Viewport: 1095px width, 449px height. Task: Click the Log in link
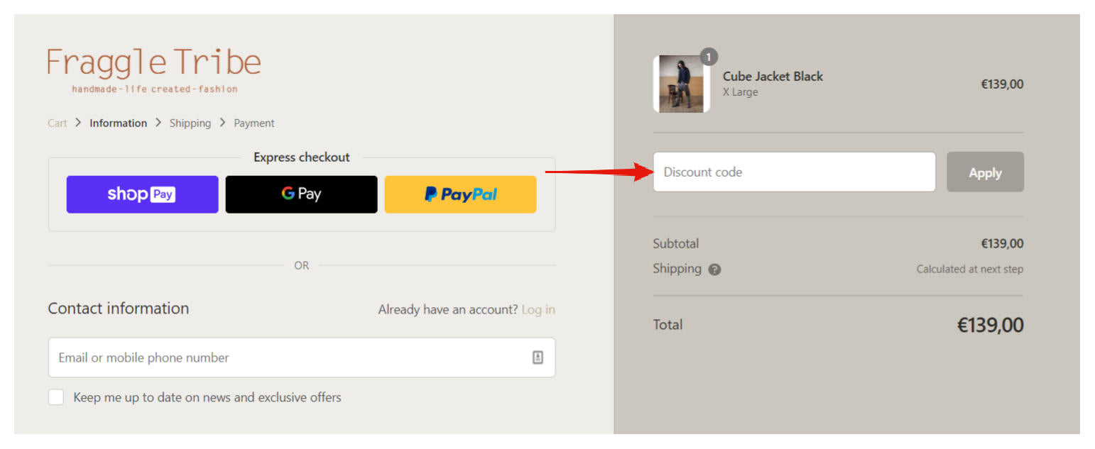(538, 310)
